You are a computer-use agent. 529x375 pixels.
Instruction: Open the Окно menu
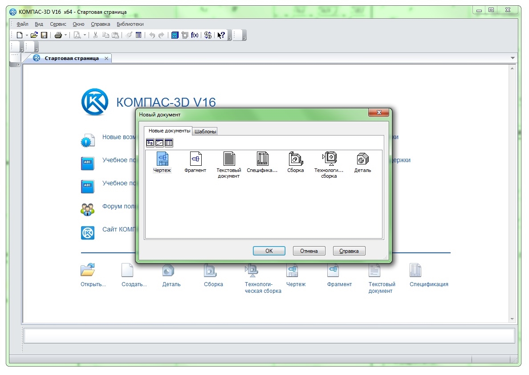pyautogui.click(x=79, y=24)
